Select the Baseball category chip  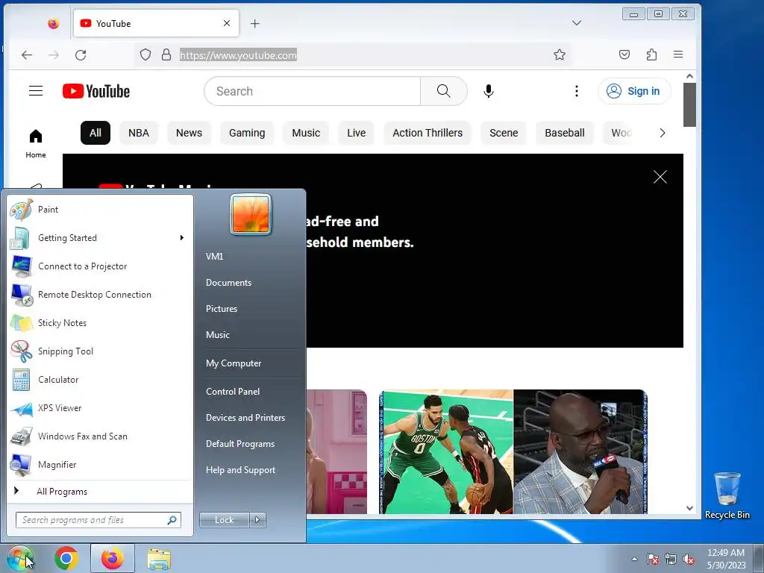pos(565,133)
